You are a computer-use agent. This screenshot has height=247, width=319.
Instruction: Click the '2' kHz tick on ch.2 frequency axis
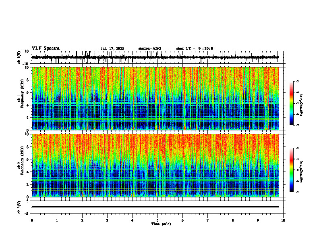[28, 184]
